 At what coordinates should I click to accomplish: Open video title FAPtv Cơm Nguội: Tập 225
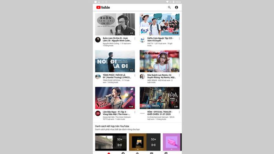tap(160, 39)
